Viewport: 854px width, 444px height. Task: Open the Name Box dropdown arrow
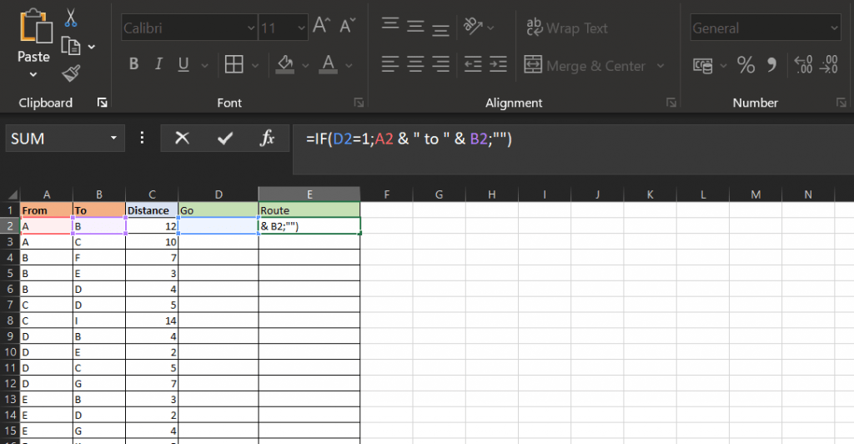click(113, 139)
